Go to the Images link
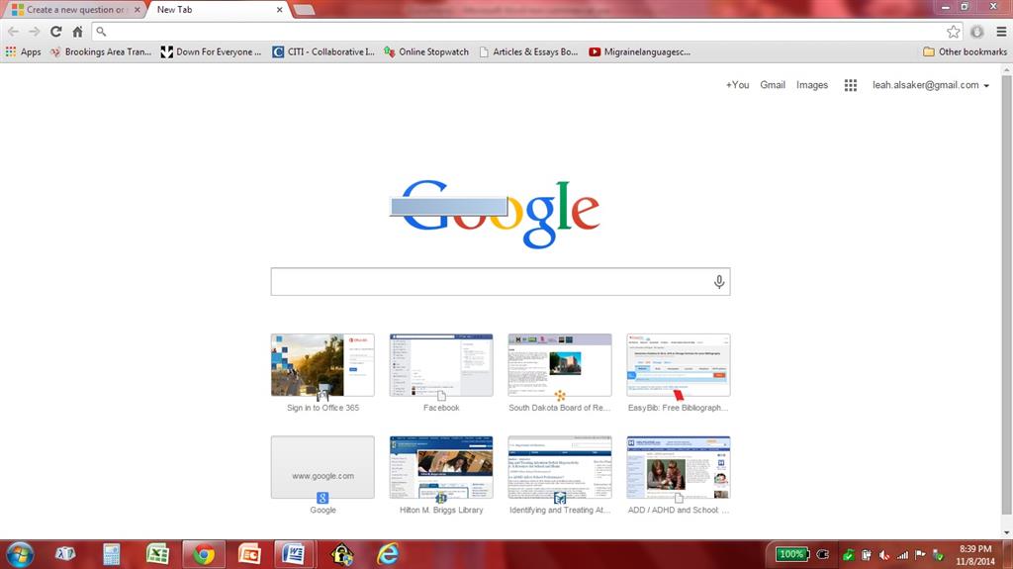 click(x=812, y=85)
